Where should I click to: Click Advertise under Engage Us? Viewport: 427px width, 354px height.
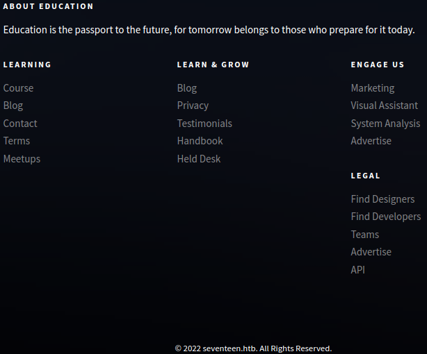click(371, 141)
